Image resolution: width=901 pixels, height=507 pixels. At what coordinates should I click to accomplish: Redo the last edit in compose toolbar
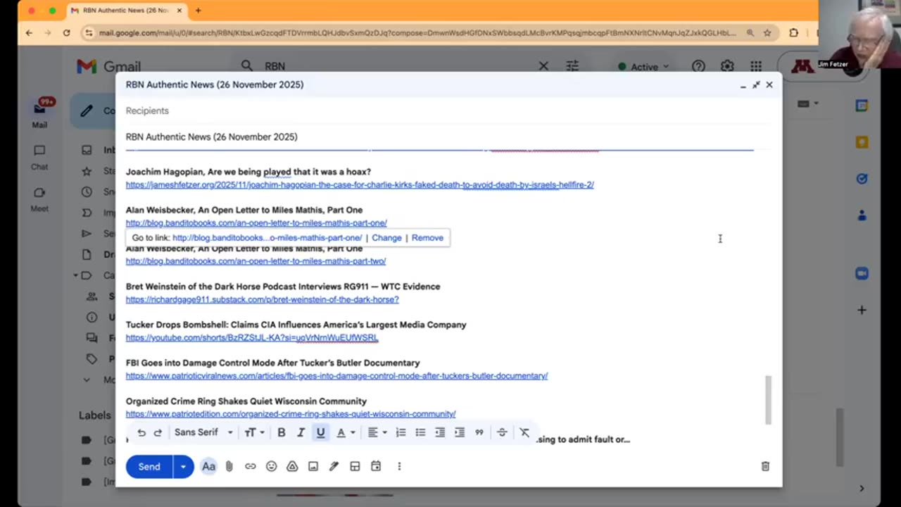pos(158,432)
